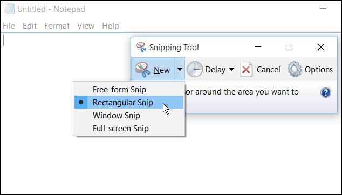Open the Notepad File menu

(x=9, y=26)
